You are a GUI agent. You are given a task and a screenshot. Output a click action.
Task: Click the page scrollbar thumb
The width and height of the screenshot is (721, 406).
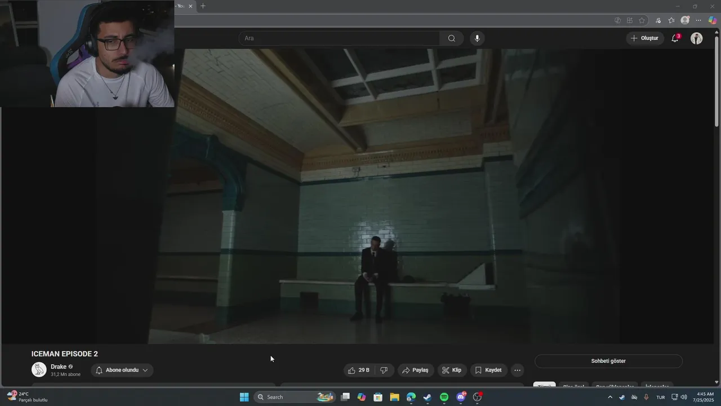tap(716, 82)
